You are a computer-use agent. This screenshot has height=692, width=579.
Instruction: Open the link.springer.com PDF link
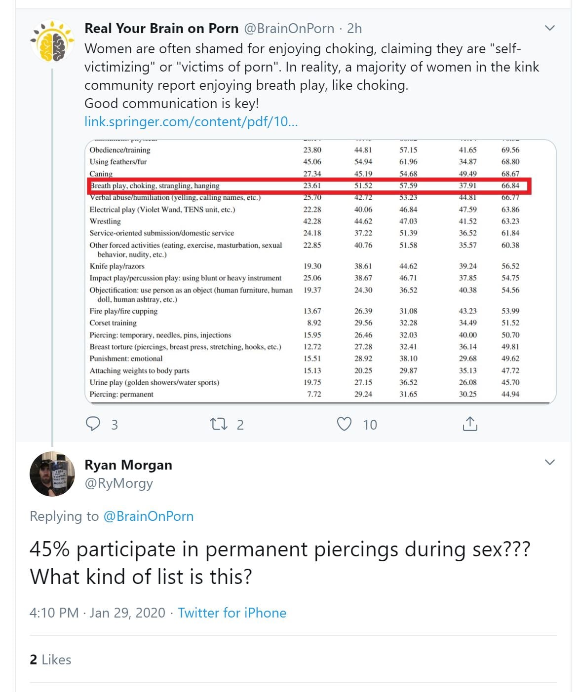(x=191, y=121)
